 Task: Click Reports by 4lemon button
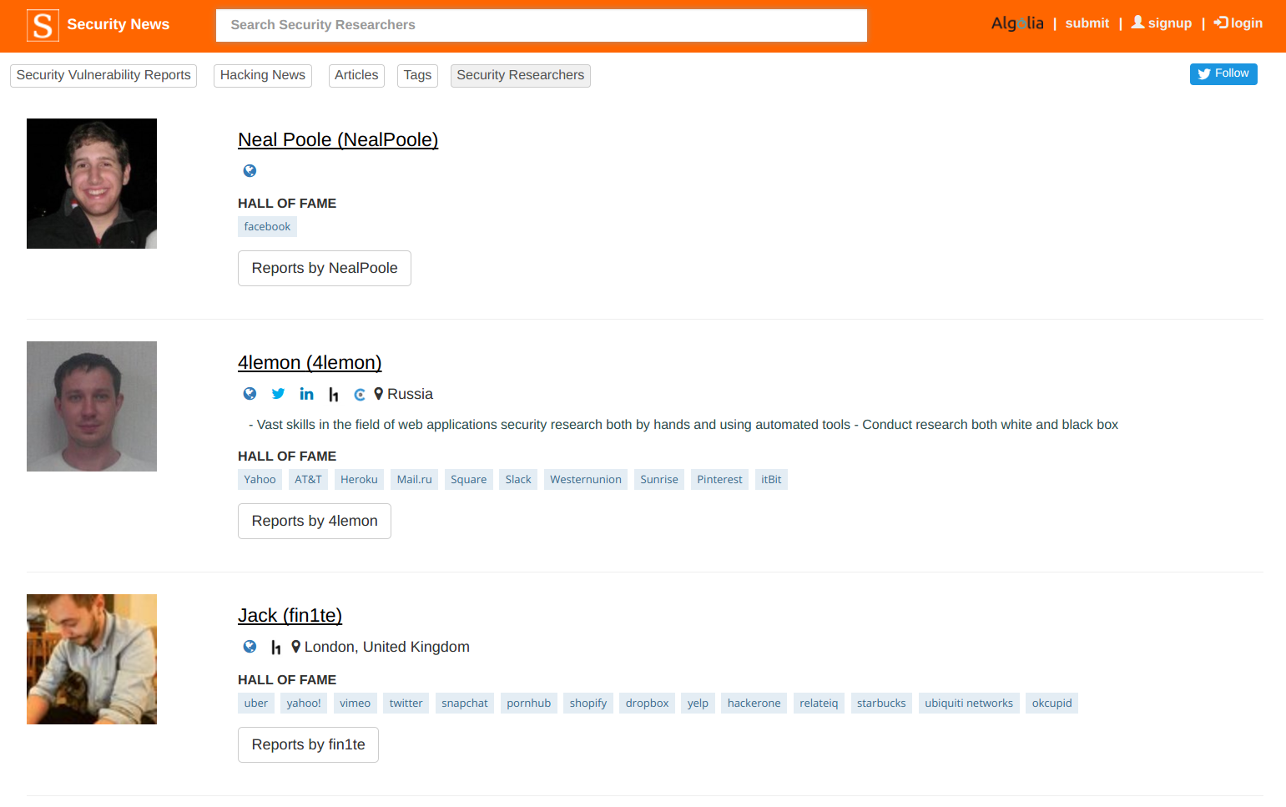[x=315, y=522]
